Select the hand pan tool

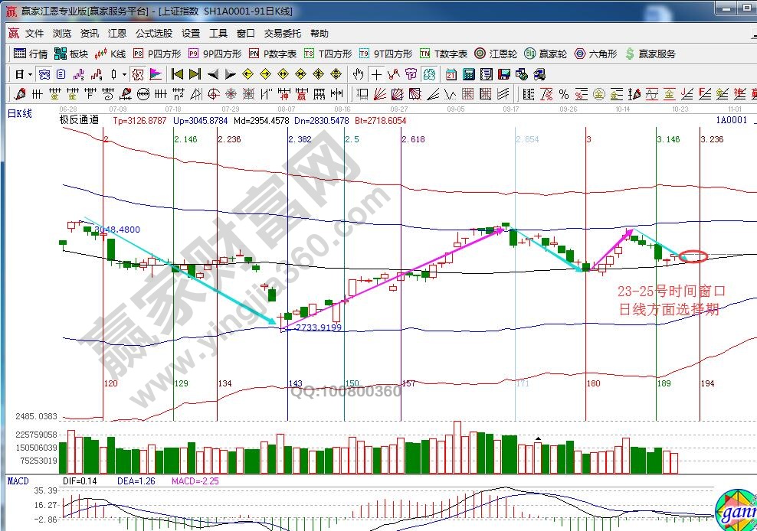[358, 74]
